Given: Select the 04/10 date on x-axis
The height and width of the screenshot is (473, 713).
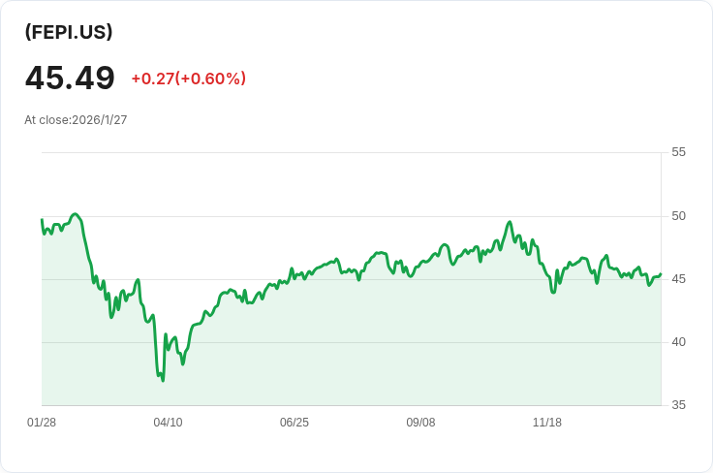Looking at the screenshot, I should coord(168,423).
